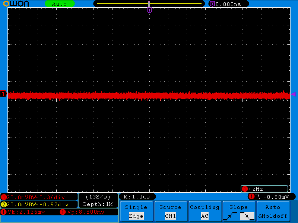
Task: Click the Vk:2.136mv measurement
Action: coord(26,212)
